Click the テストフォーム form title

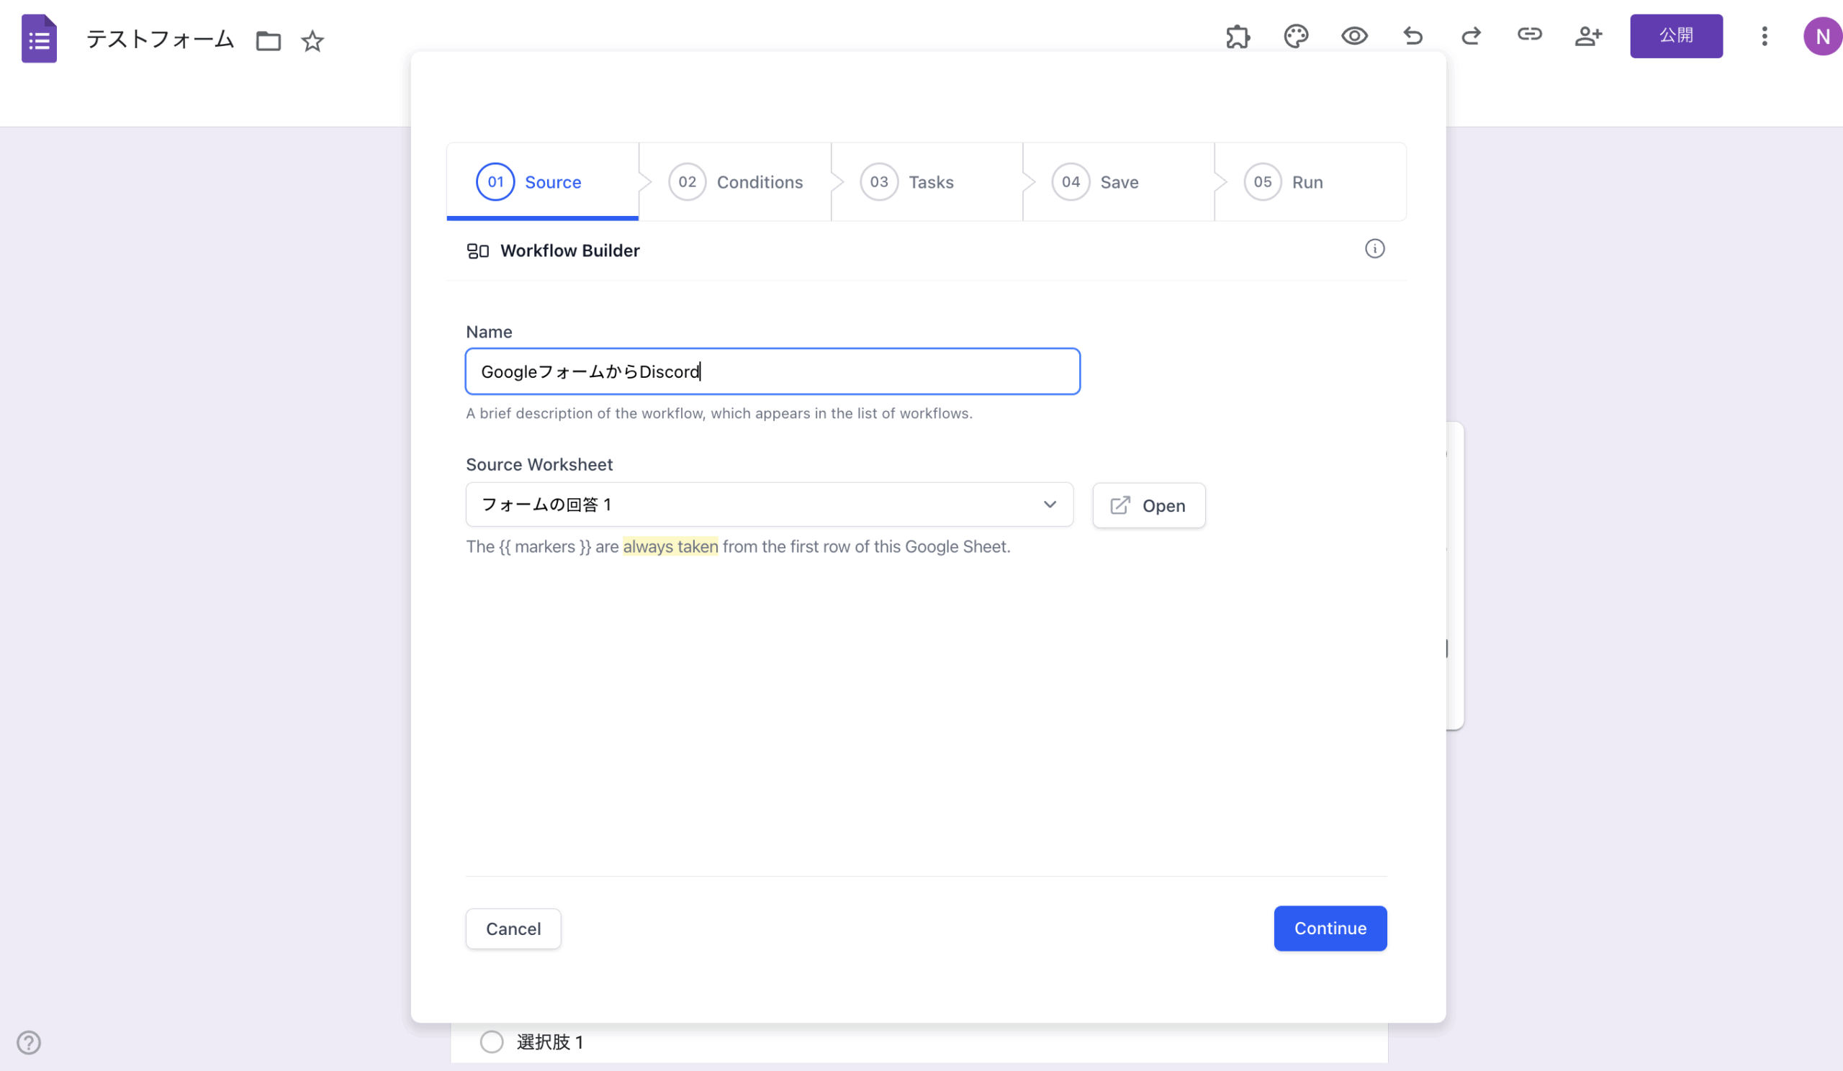160,40
